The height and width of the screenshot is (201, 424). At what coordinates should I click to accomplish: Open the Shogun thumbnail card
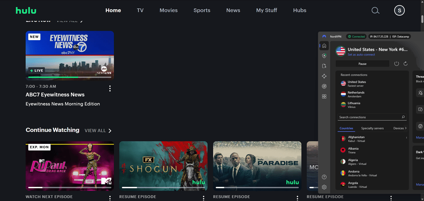(x=163, y=166)
